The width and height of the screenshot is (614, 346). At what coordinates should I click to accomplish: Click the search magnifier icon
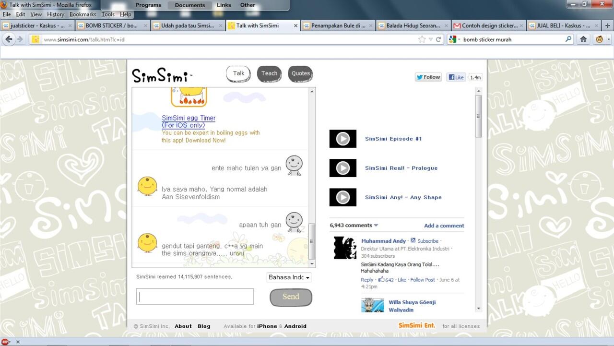click(569, 39)
